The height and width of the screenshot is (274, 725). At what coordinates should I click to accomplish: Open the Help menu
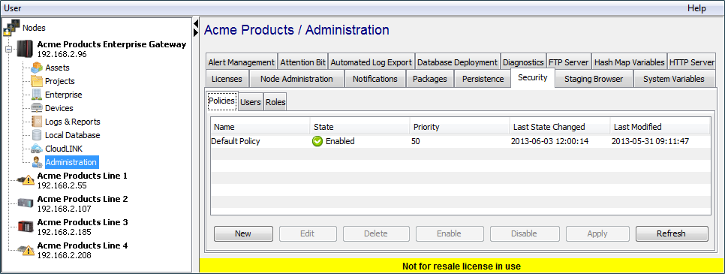696,8
